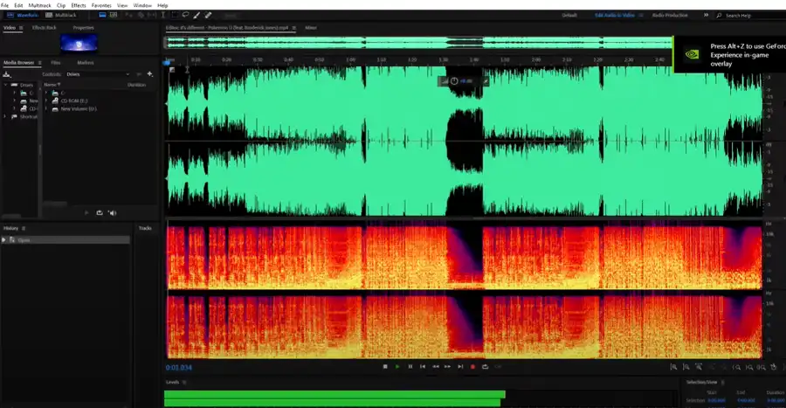Expand the C: drive in contents list
786x408 pixels.
(x=46, y=93)
